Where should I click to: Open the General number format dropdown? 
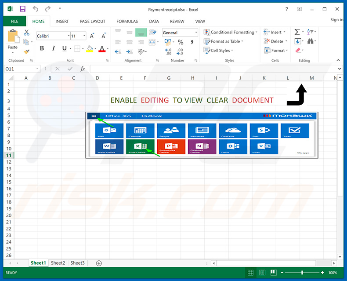pos(196,33)
